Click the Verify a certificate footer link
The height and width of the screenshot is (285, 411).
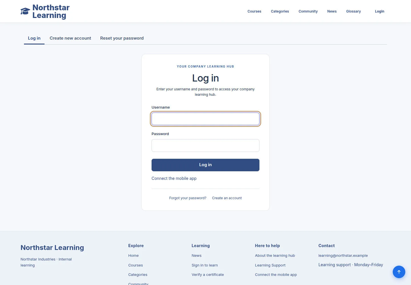point(208,275)
